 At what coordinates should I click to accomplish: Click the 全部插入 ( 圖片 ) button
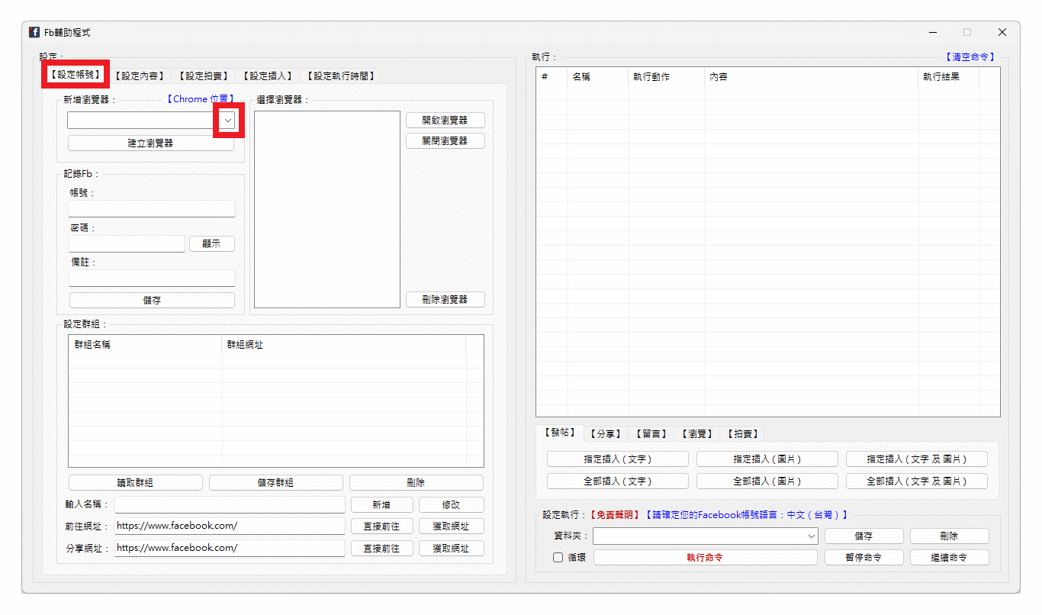click(x=767, y=481)
